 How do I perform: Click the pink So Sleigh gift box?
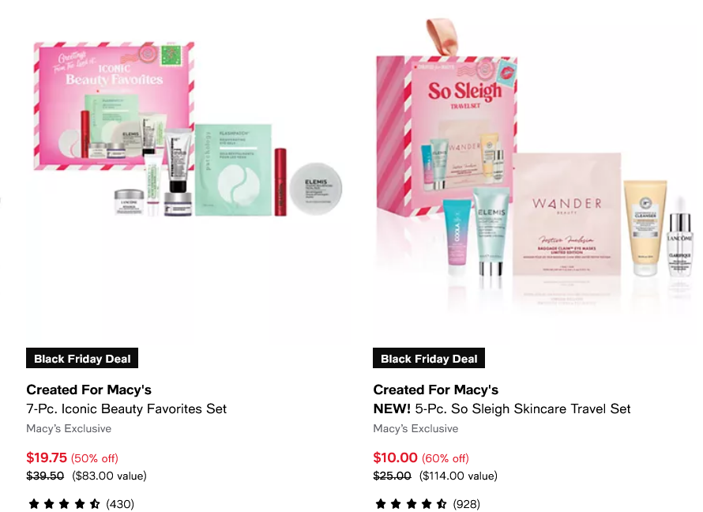447,136
